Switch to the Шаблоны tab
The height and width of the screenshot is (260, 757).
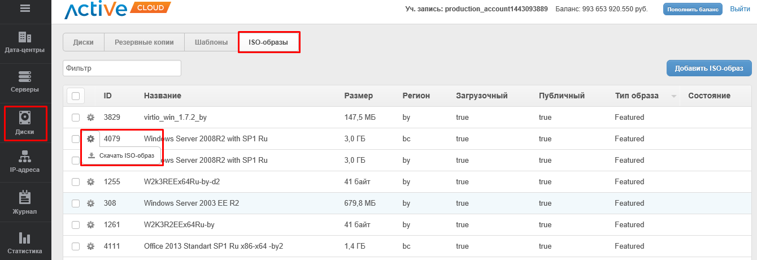coord(211,42)
